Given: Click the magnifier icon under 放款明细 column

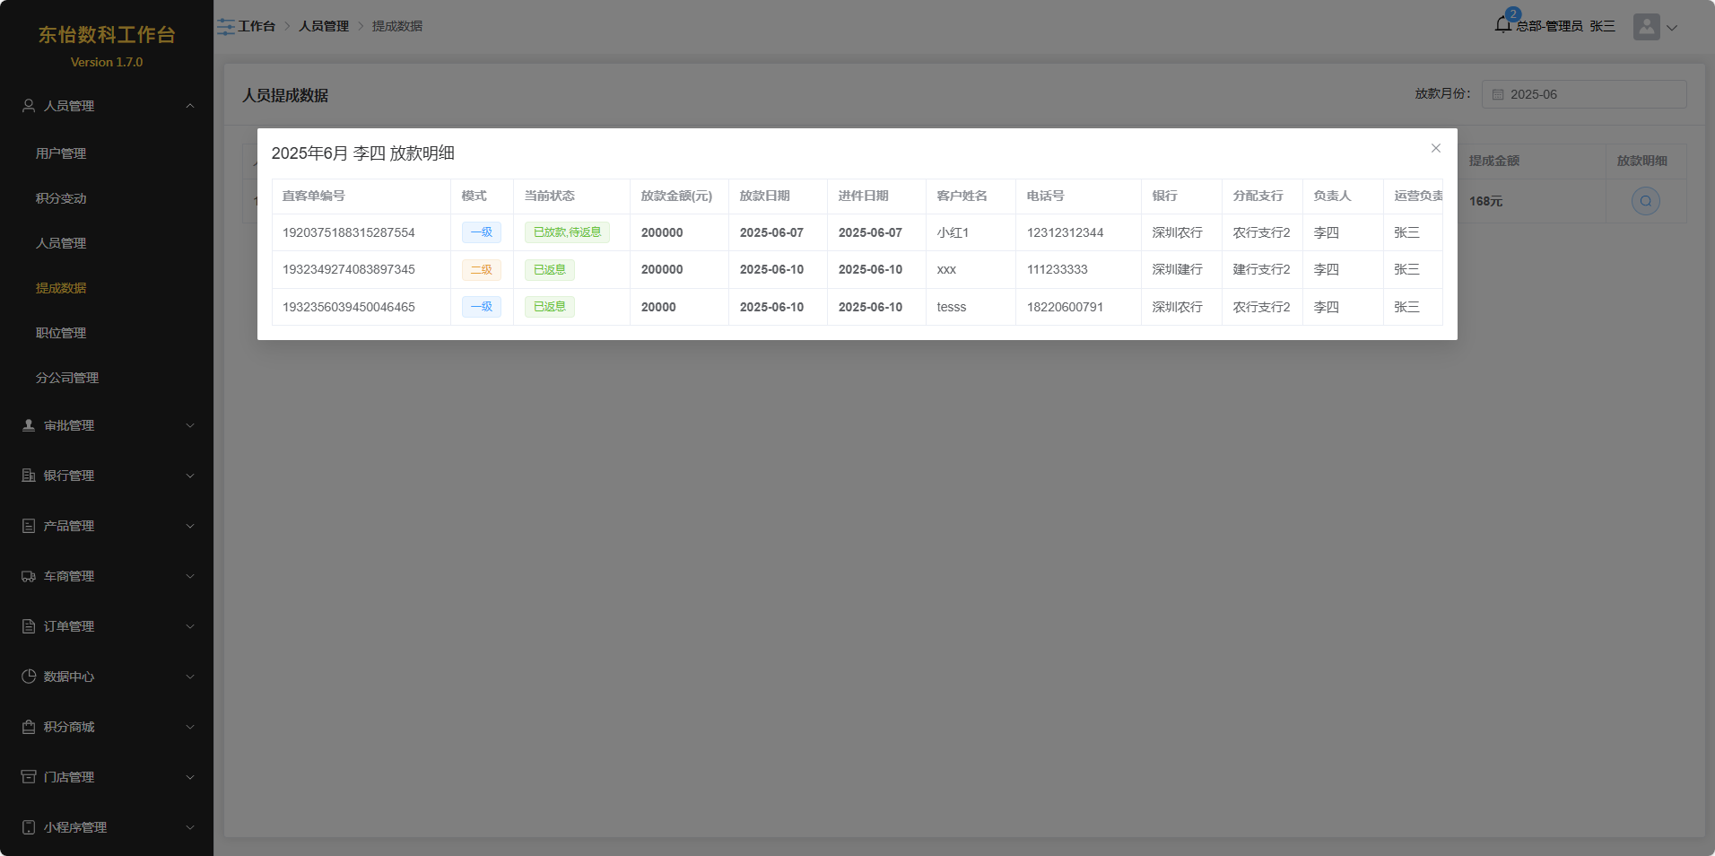Looking at the screenshot, I should point(1645,201).
